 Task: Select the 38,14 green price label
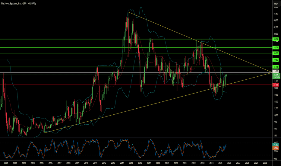click(x=276, y=39)
